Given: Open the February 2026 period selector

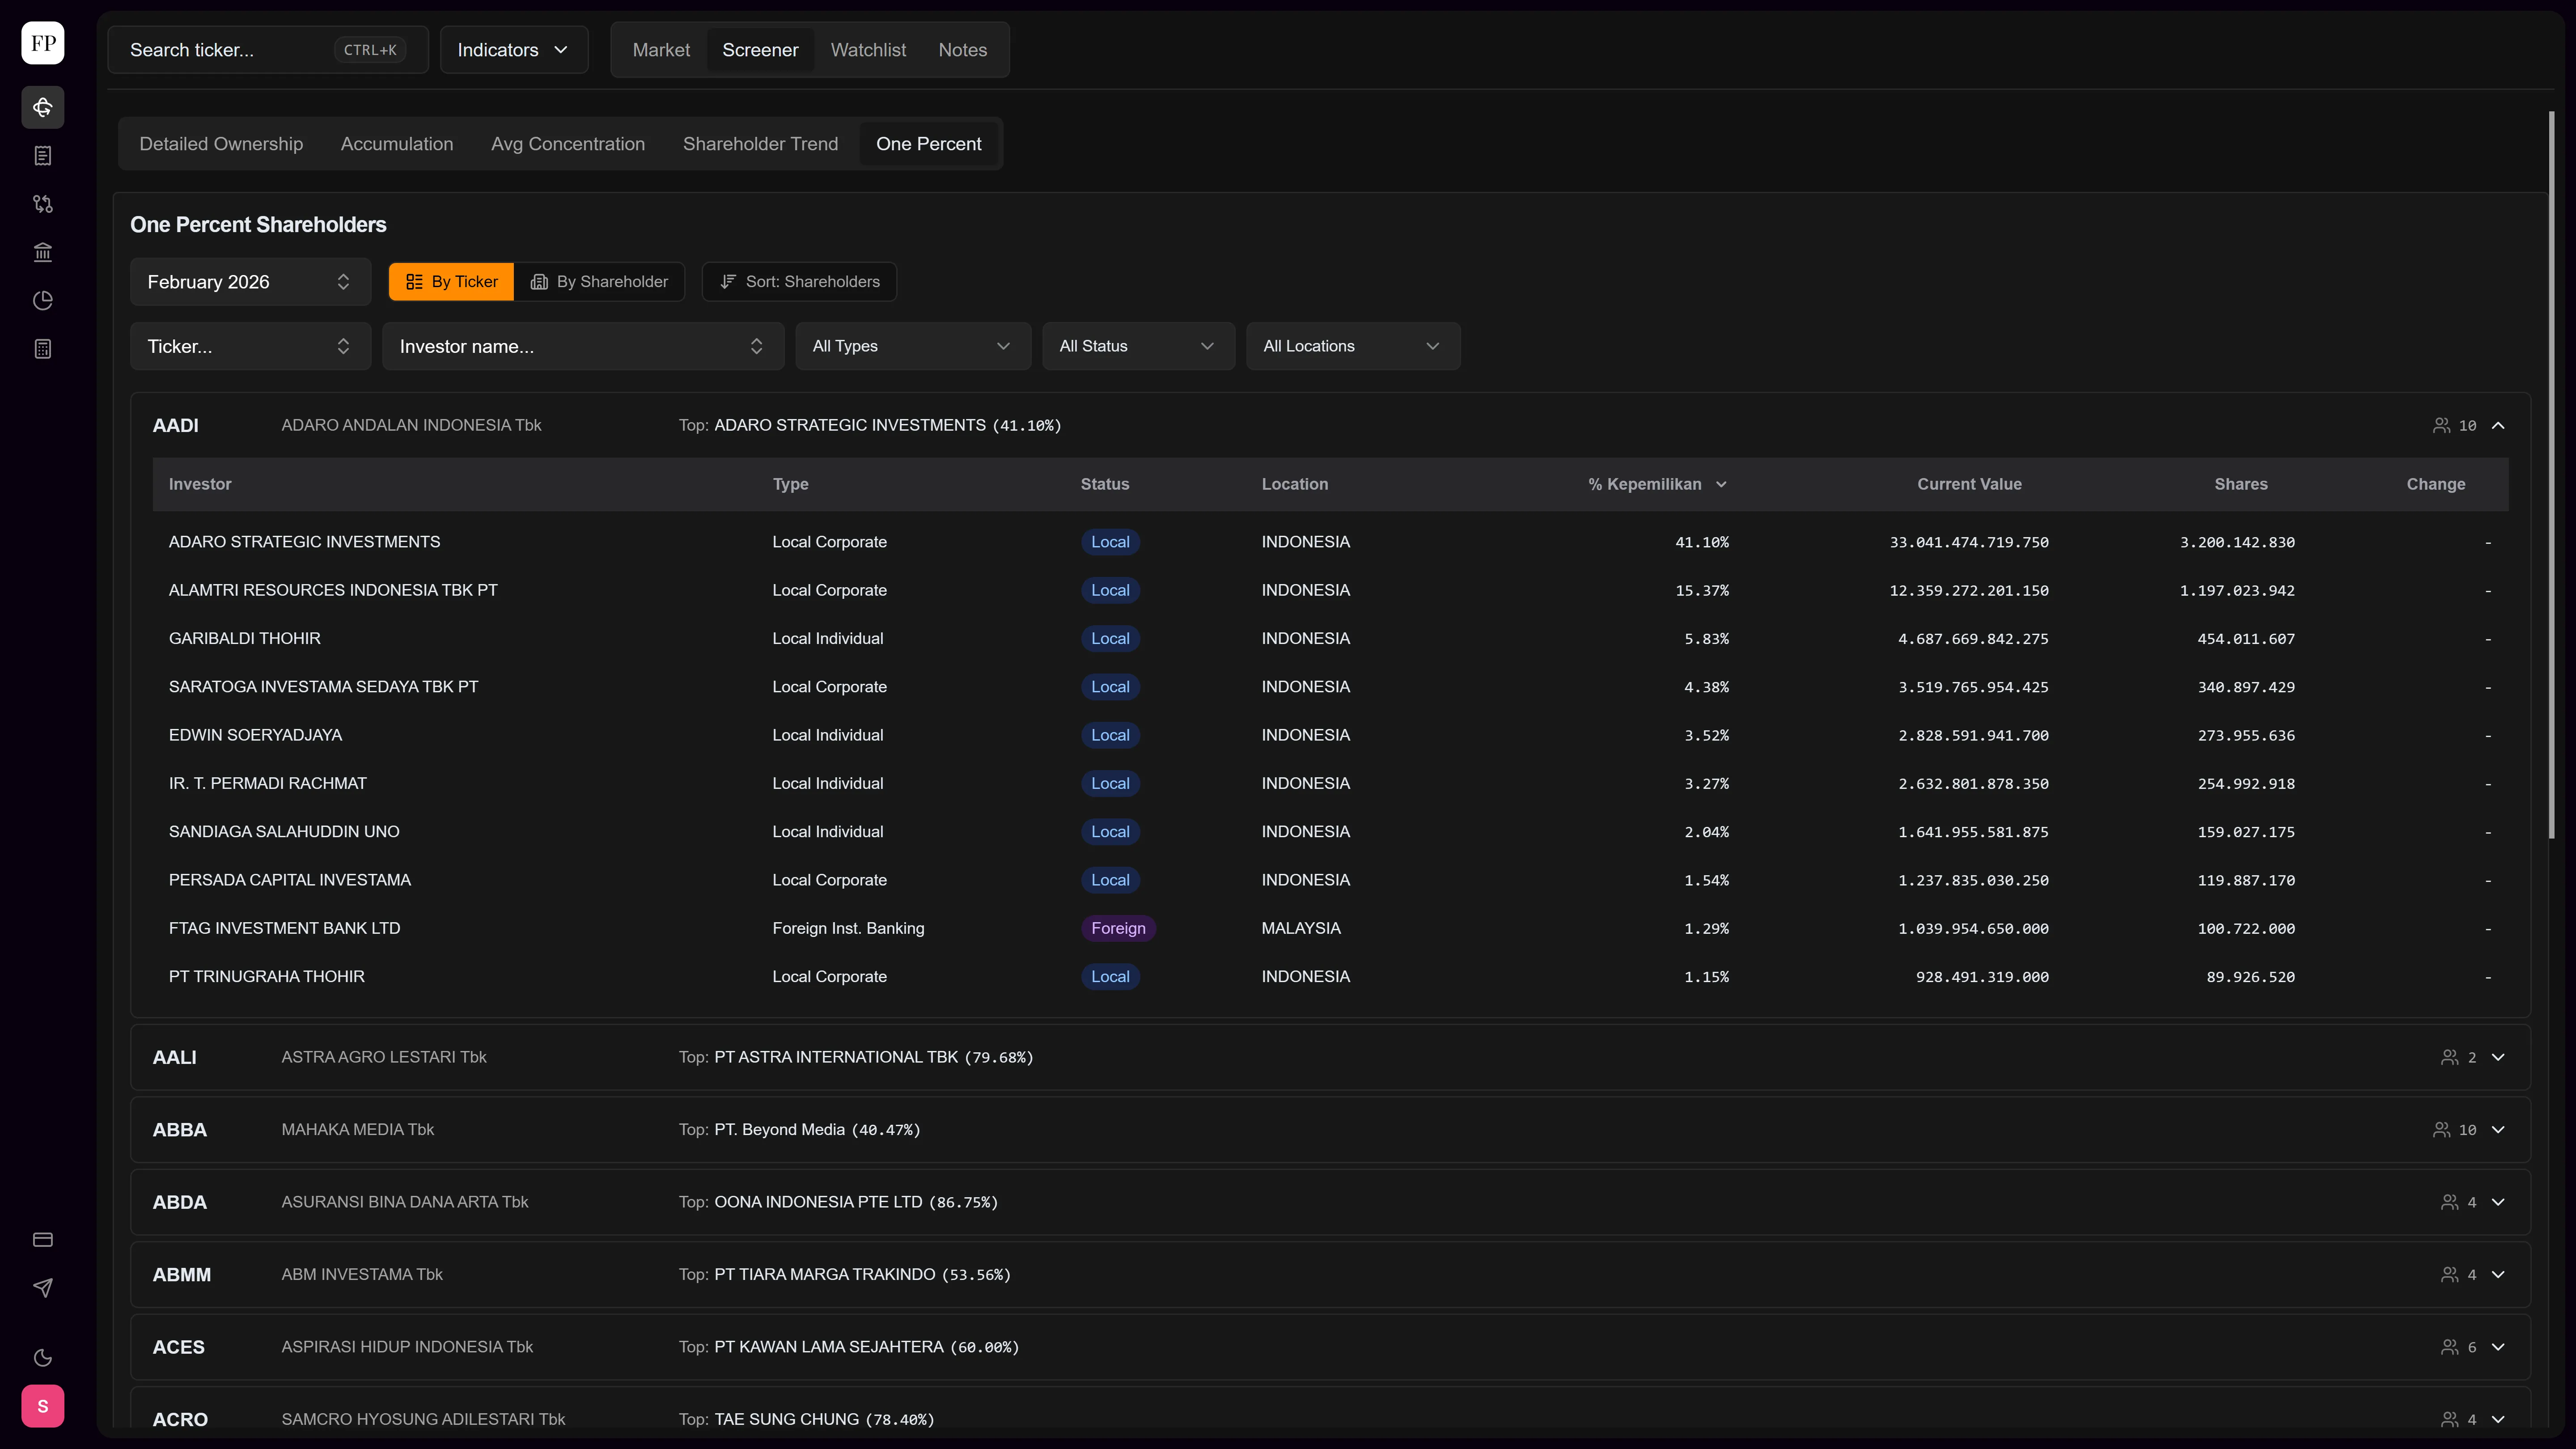Looking at the screenshot, I should tap(250, 282).
